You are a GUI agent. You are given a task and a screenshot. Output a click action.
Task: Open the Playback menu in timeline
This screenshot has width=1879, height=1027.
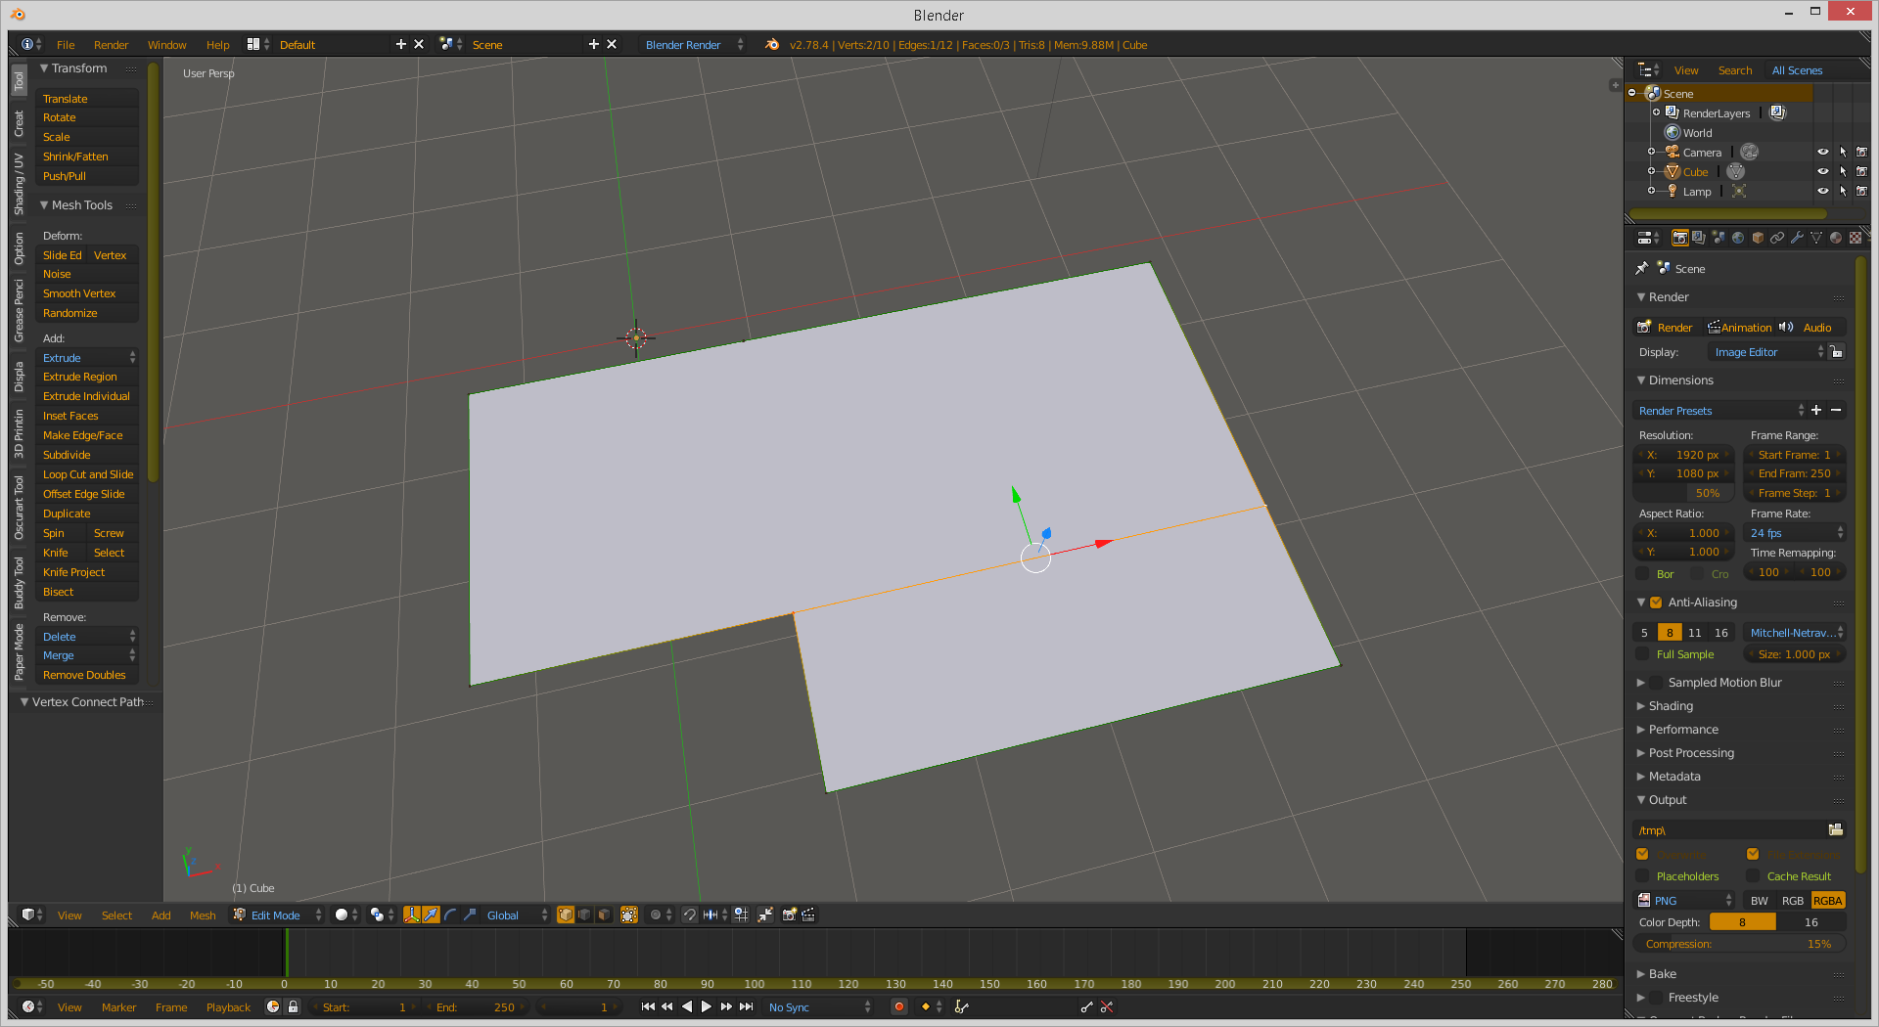coord(228,1007)
